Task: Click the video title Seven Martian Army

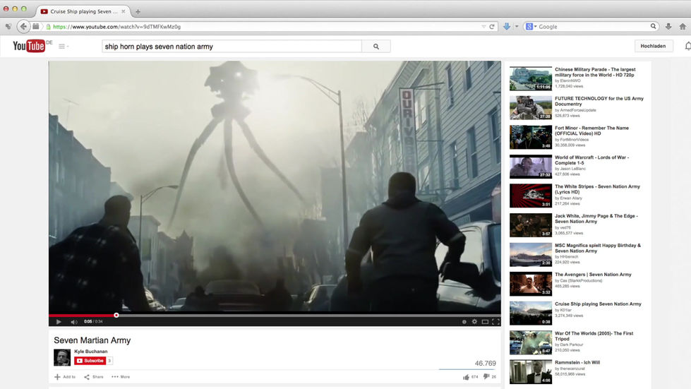Action: 92,340
